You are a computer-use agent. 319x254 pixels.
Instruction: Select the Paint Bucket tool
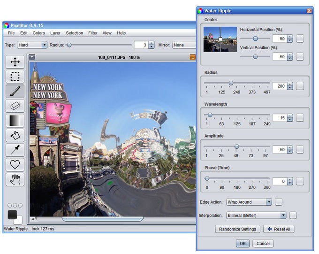click(15, 135)
